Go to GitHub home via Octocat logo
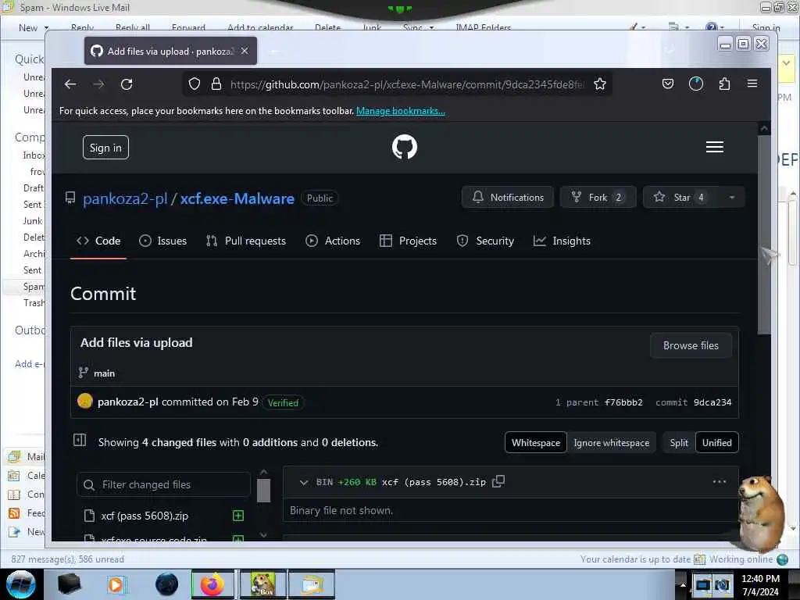Image resolution: width=800 pixels, height=600 pixels. click(405, 147)
